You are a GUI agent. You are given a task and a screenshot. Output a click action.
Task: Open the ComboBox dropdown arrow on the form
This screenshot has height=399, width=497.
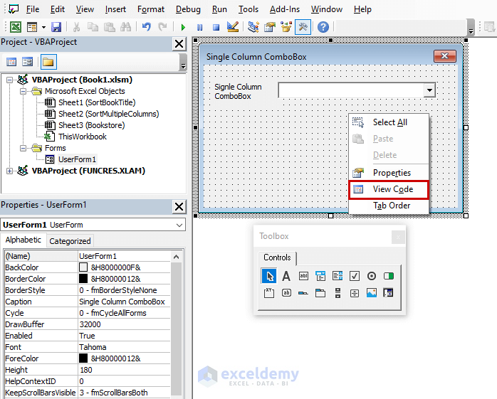click(429, 90)
